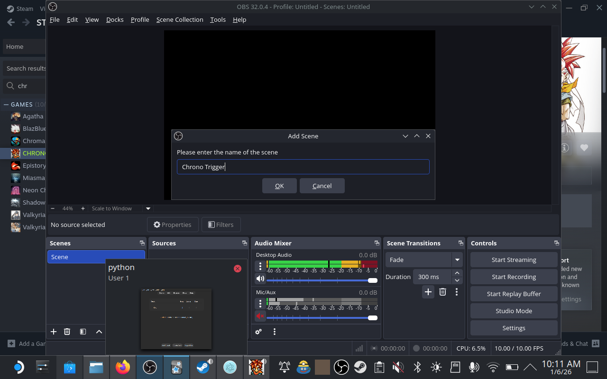This screenshot has height=379, width=607.
Task: Open the Tools menu
Action: [218, 19]
